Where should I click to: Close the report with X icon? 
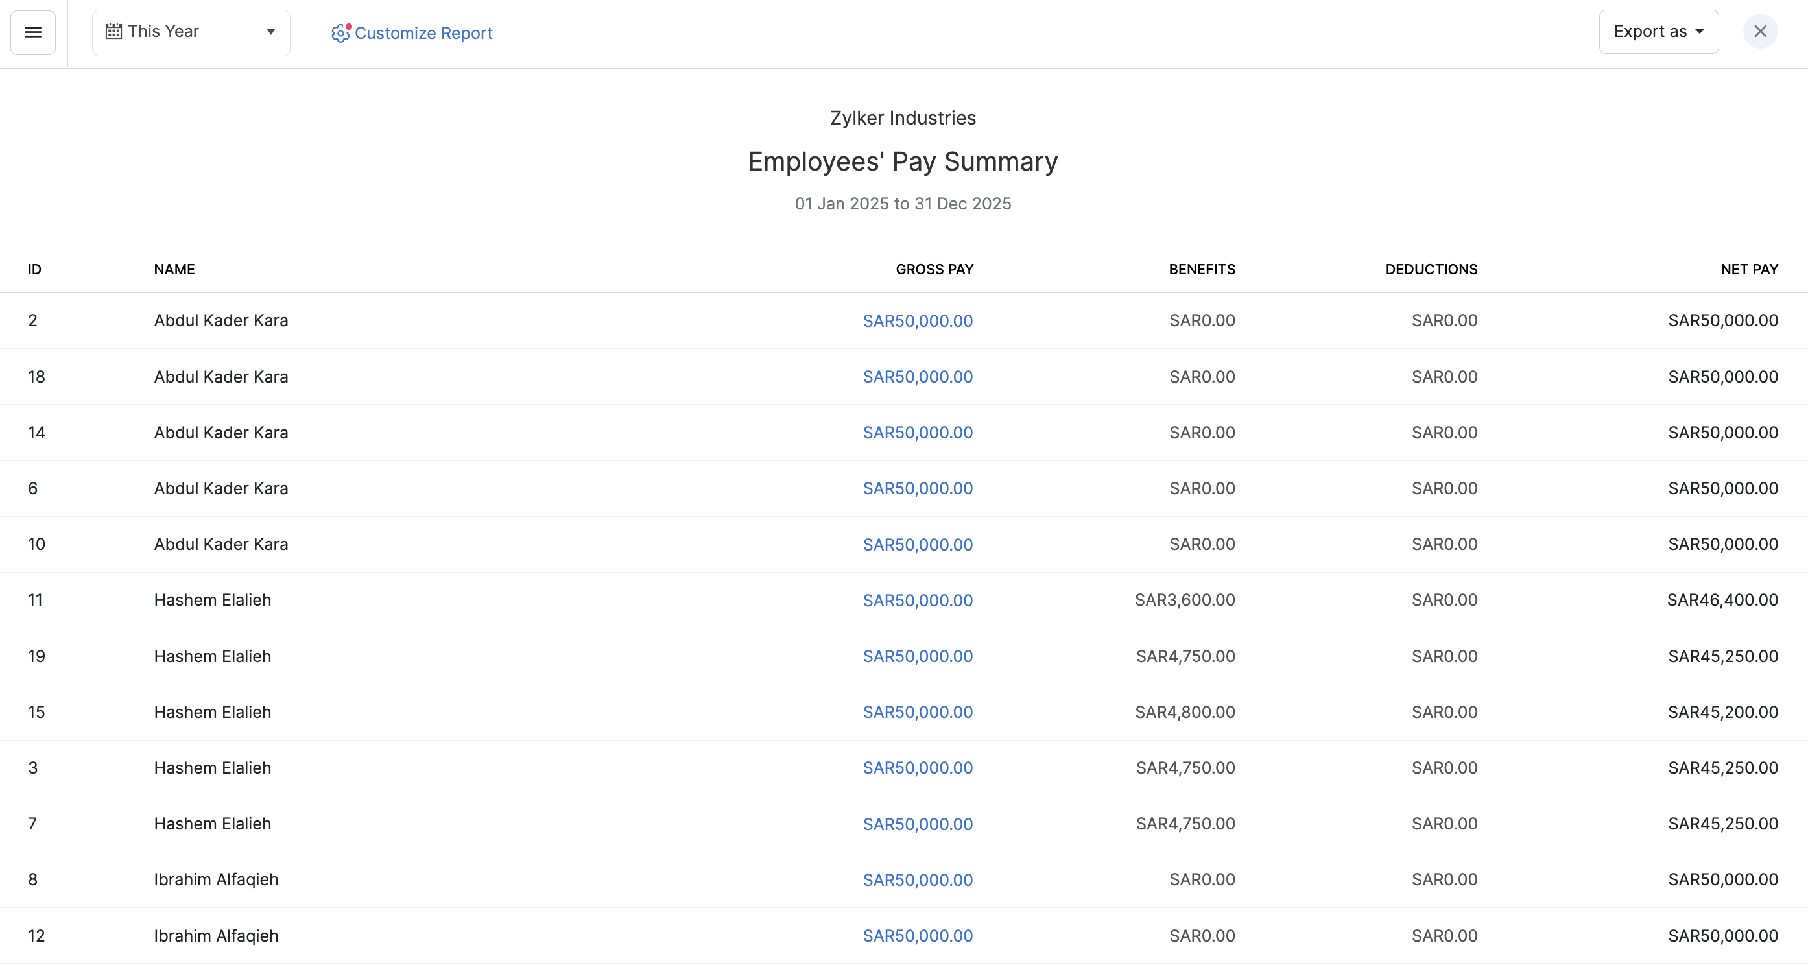[x=1759, y=32]
